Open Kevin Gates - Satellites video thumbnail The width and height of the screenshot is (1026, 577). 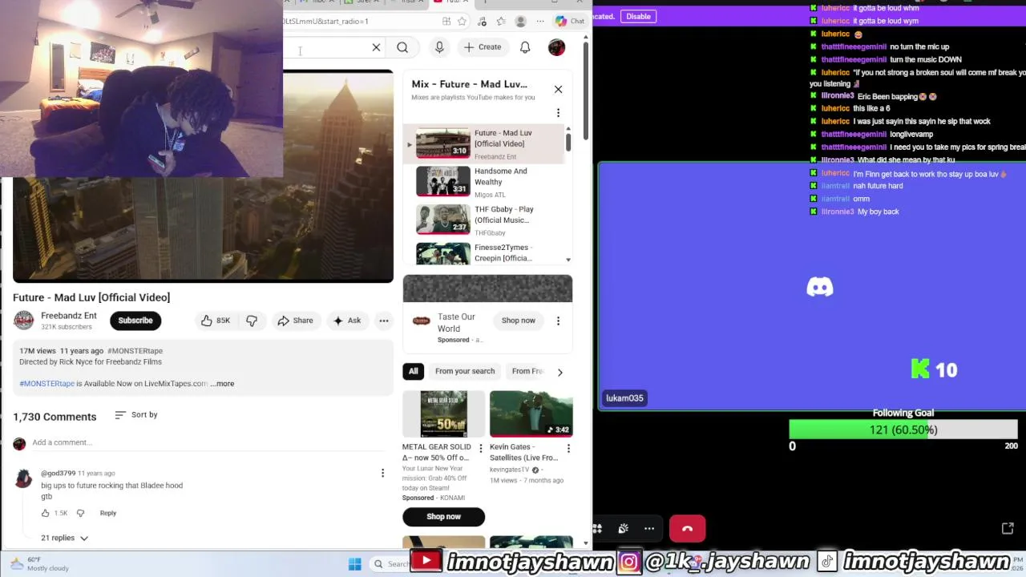tap(531, 414)
